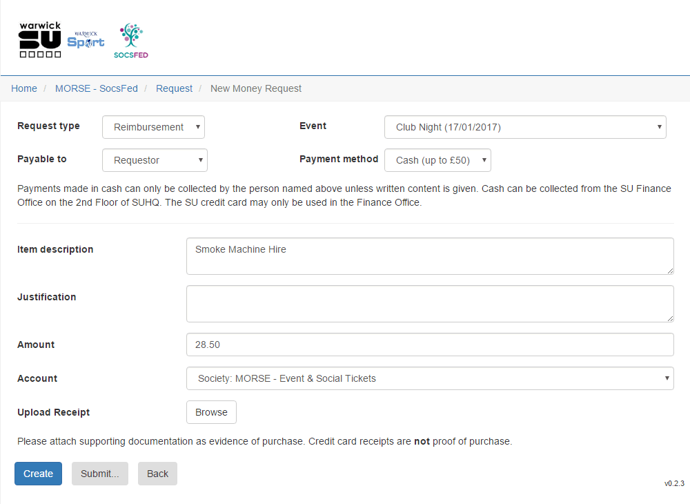Open the Event dropdown showing Club Night
The height and width of the screenshot is (504, 690).
coord(525,127)
